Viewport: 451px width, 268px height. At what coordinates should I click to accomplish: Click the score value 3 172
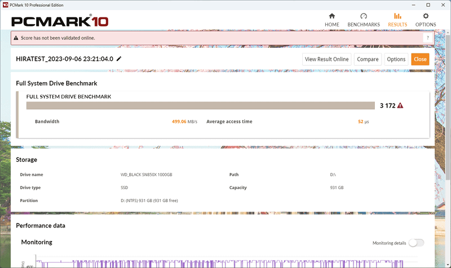point(387,105)
